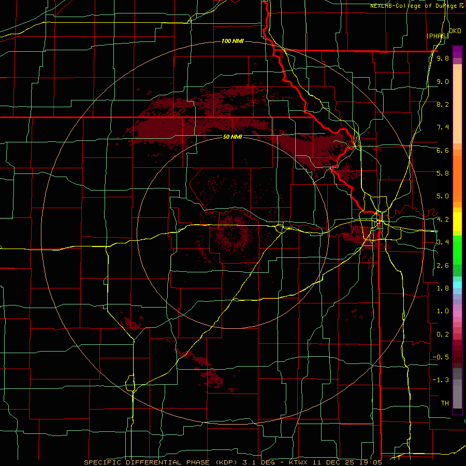Click the 8.2 value on the color scale
The width and height of the screenshot is (466, 466).
(443, 104)
